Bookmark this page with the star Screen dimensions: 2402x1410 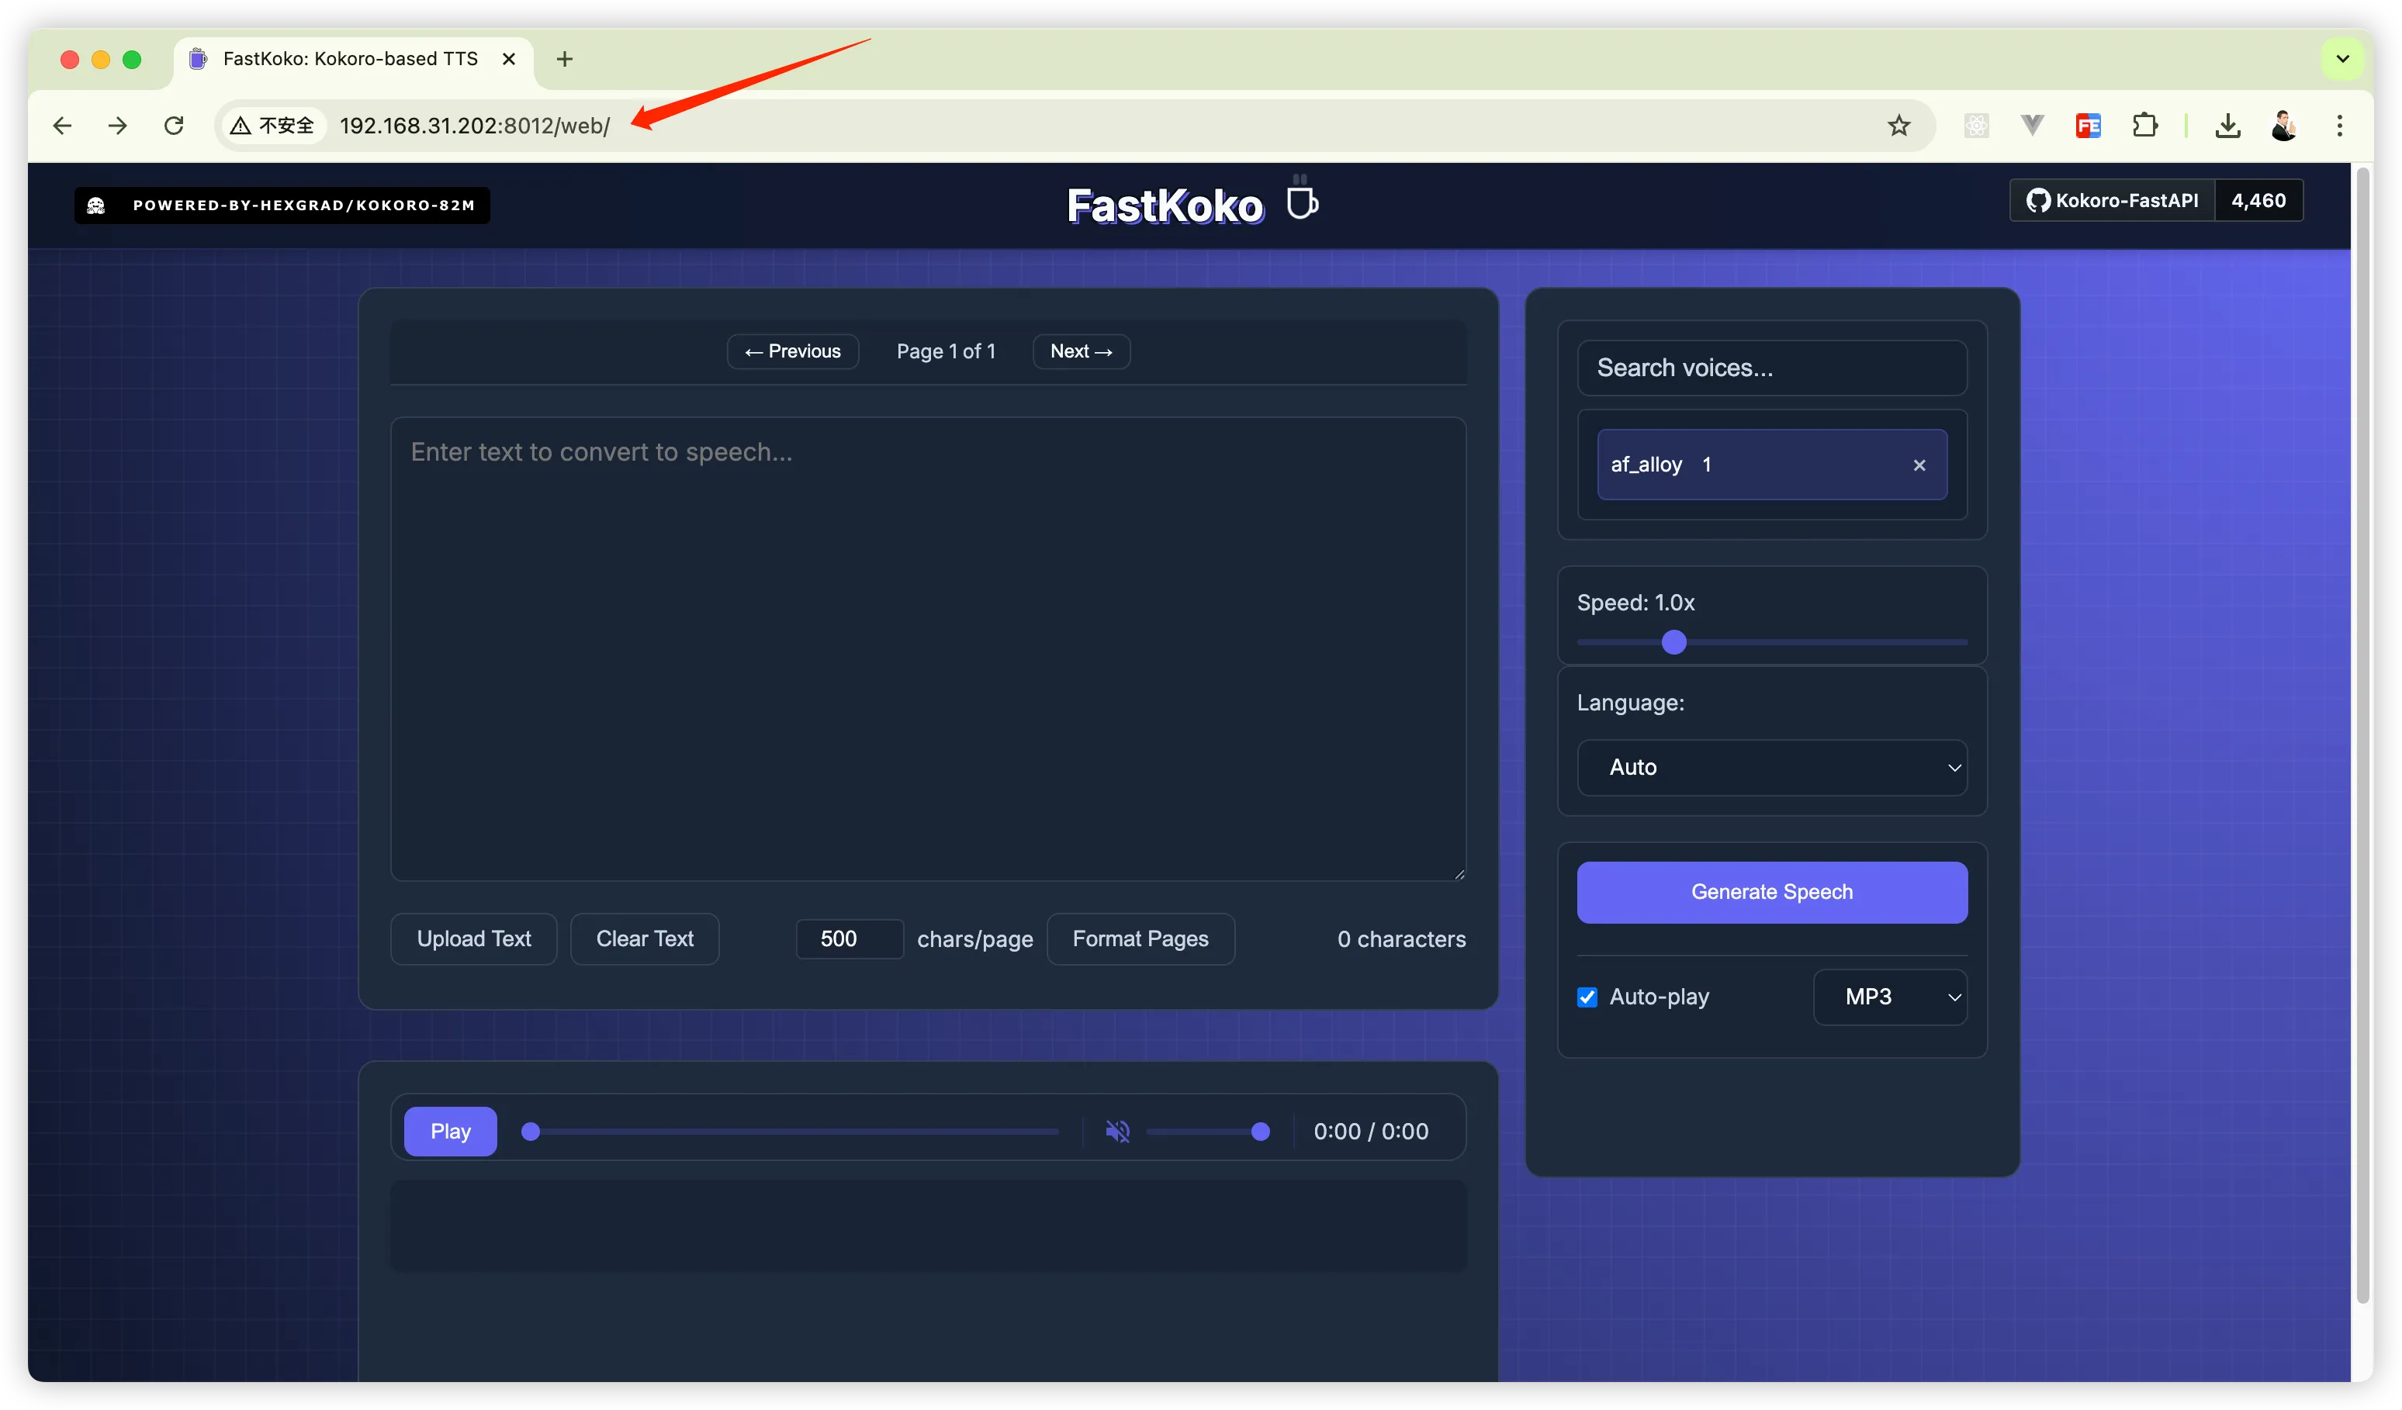click(1898, 126)
